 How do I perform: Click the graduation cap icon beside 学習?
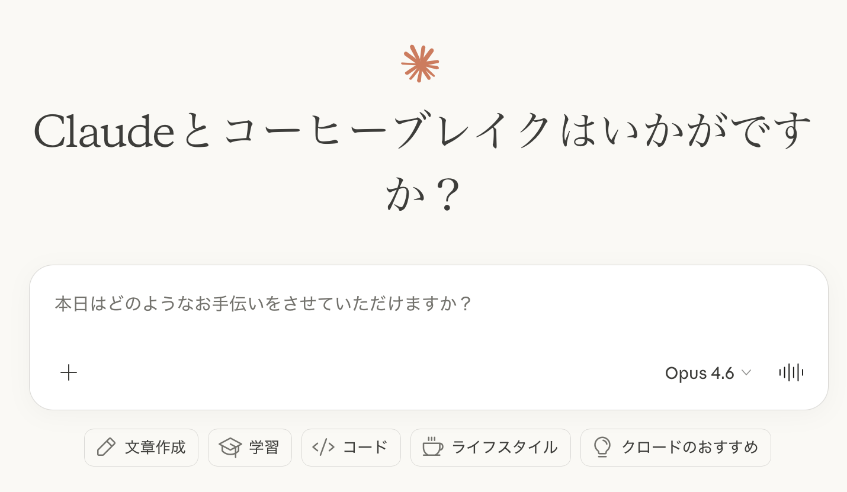(230, 447)
